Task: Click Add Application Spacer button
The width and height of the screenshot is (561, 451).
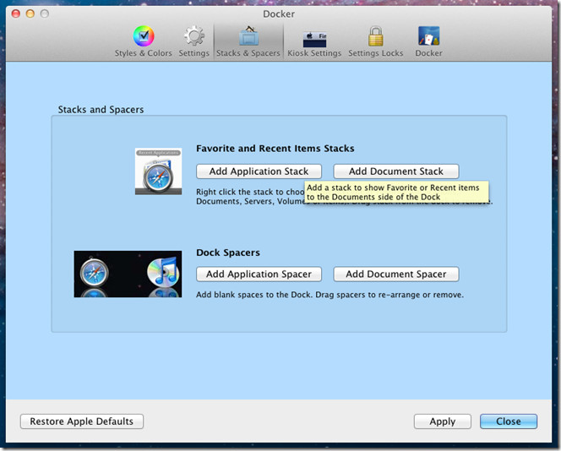Action: (x=259, y=274)
